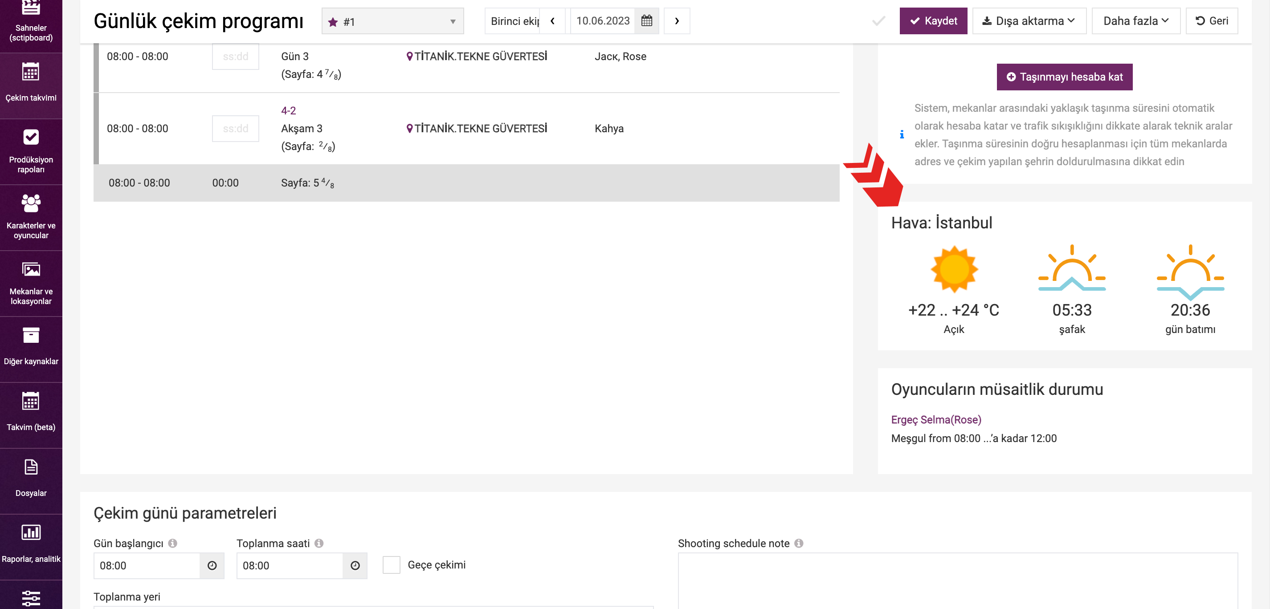Click the sunrise şafak icon
Image resolution: width=1270 pixels, height=609 pixels.
click(x=1072, y=268)
